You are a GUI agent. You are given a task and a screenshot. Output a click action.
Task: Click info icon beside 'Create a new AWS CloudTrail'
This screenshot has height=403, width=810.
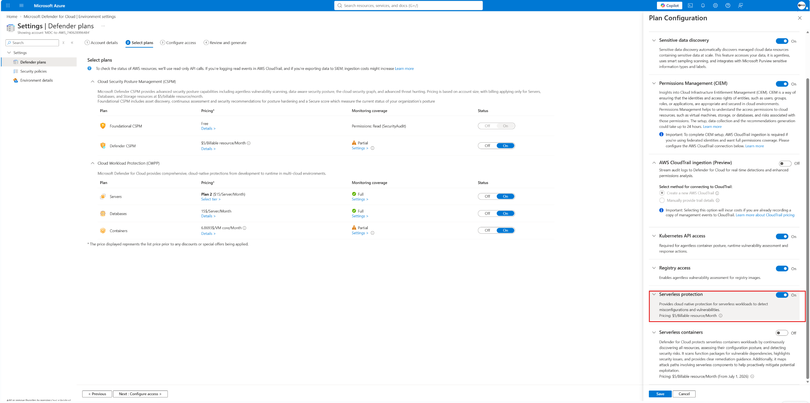[x=717, y=193]
